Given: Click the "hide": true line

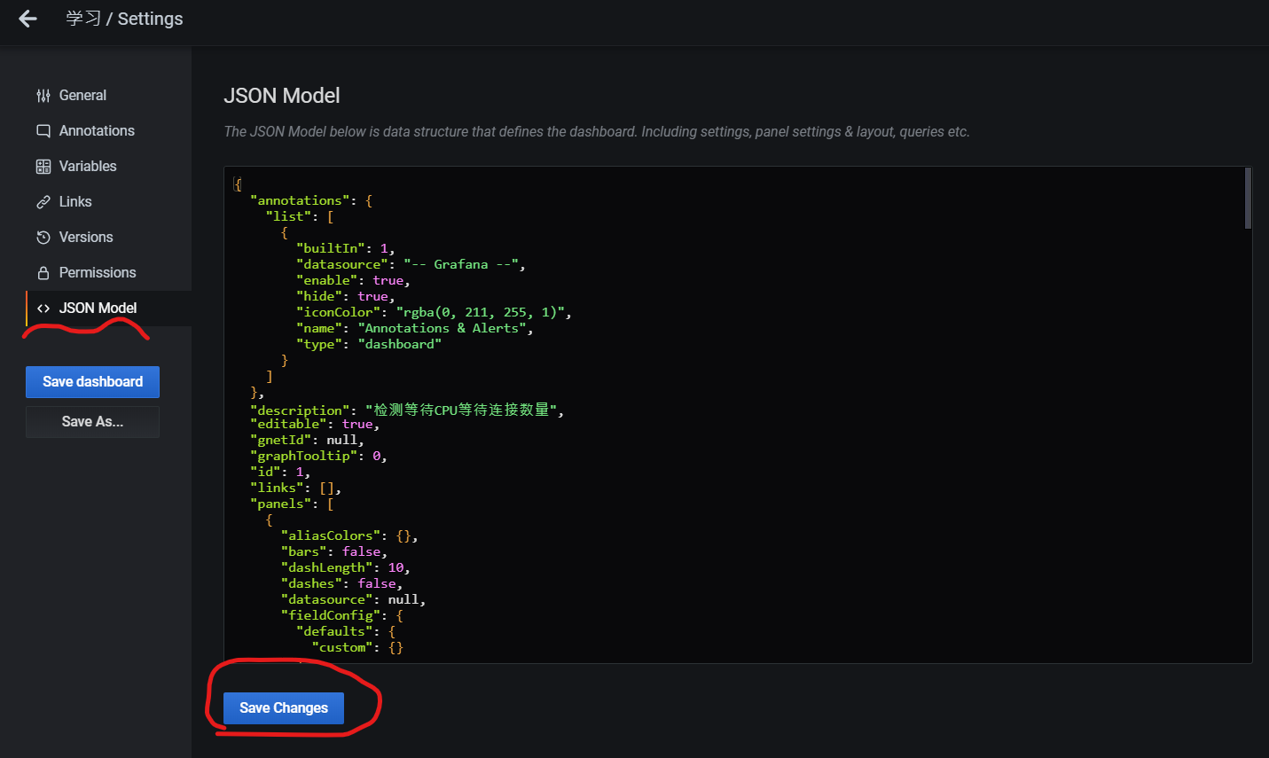Looking at the screenshot, I should pos(346,296).
